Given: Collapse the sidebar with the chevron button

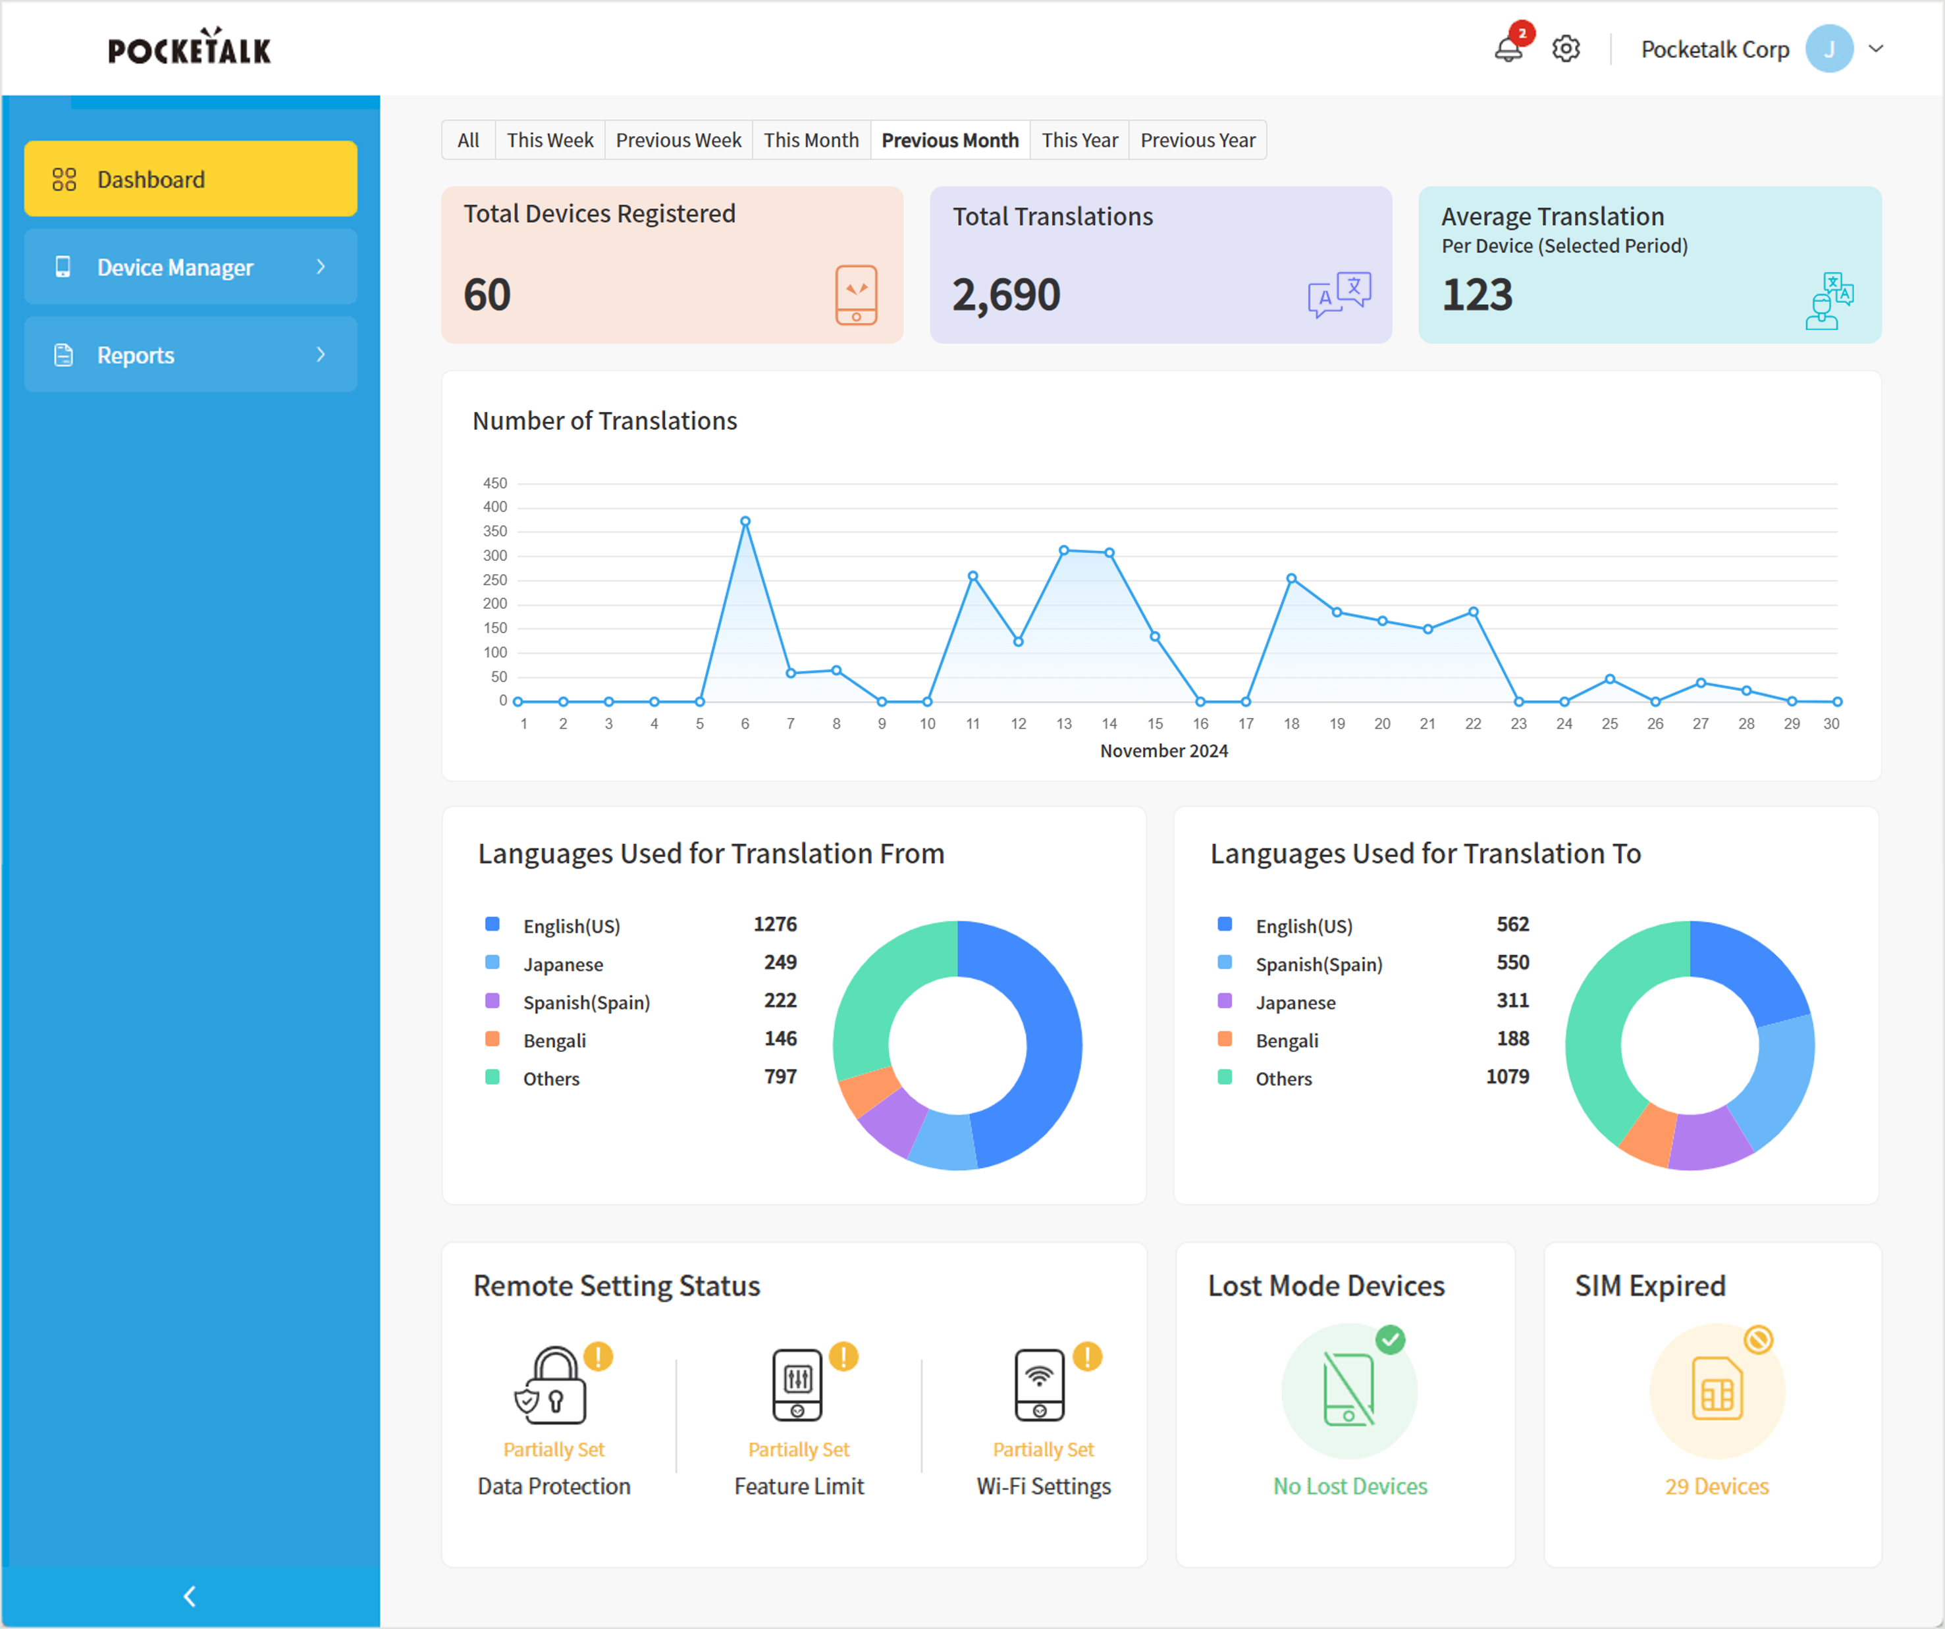Looking at the screenshot, I should pos(189,1595).
